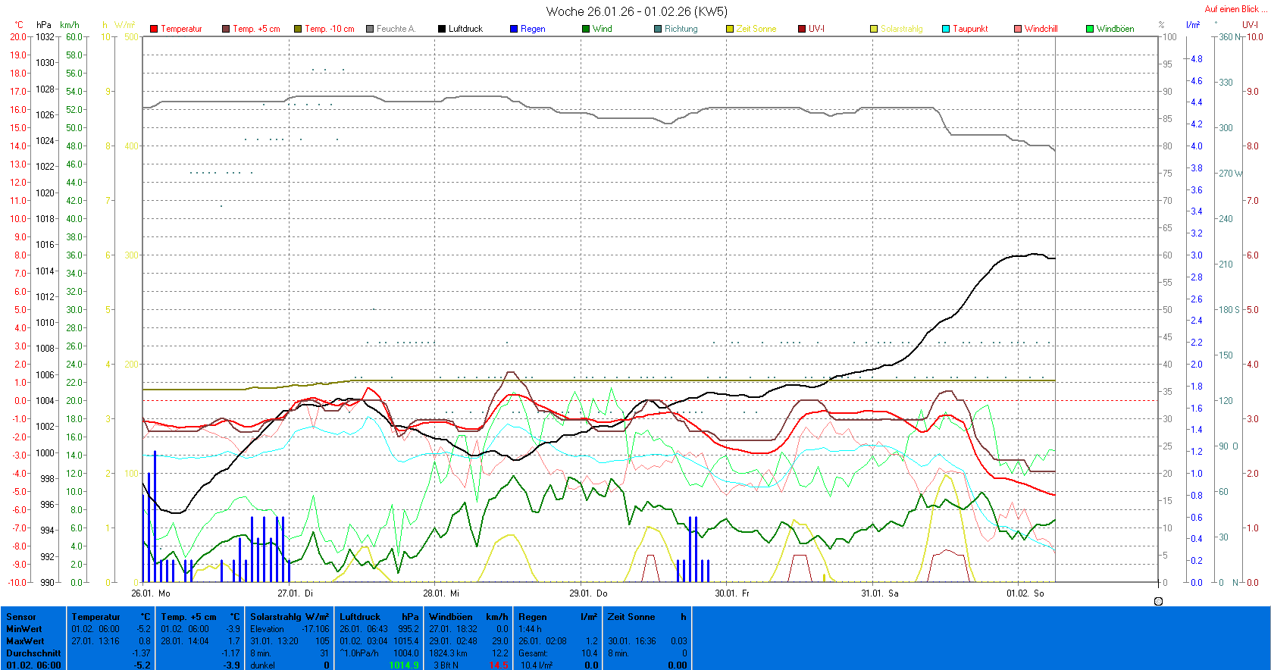Click the blue Regen legend square

point(514,29)
